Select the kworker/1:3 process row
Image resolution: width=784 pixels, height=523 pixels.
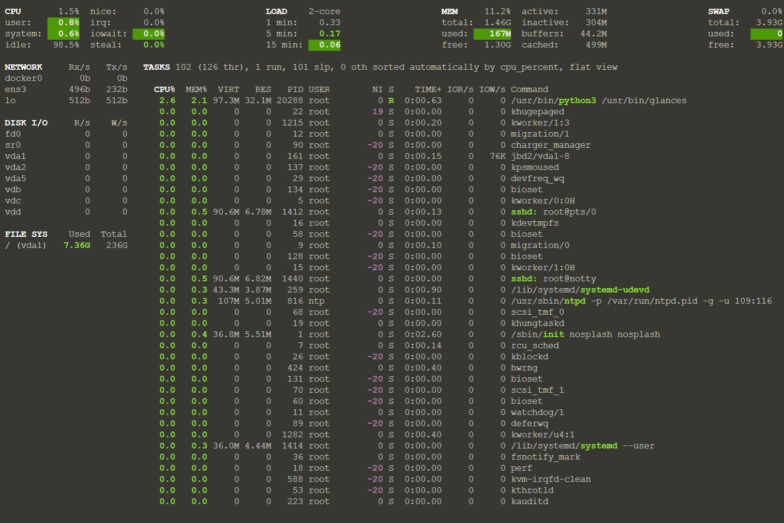tap(364, 123)
